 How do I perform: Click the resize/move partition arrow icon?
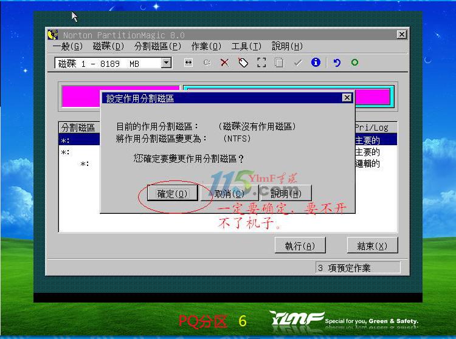(188, 63)
